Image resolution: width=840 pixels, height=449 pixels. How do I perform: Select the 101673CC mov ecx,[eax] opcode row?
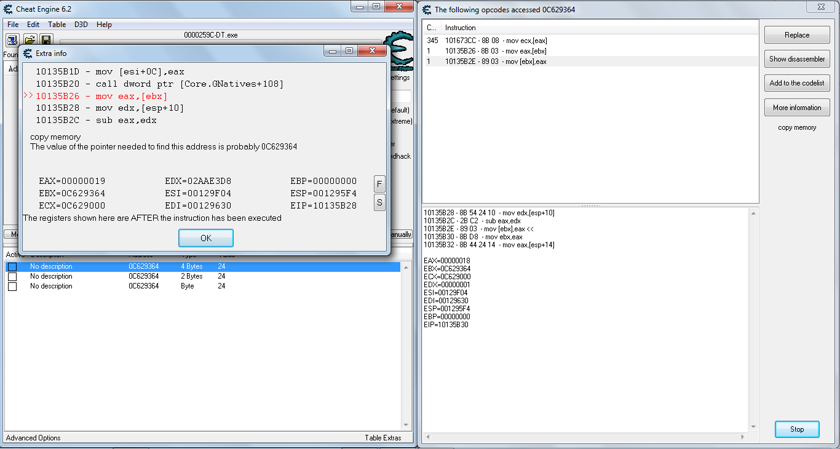[496, 41]
